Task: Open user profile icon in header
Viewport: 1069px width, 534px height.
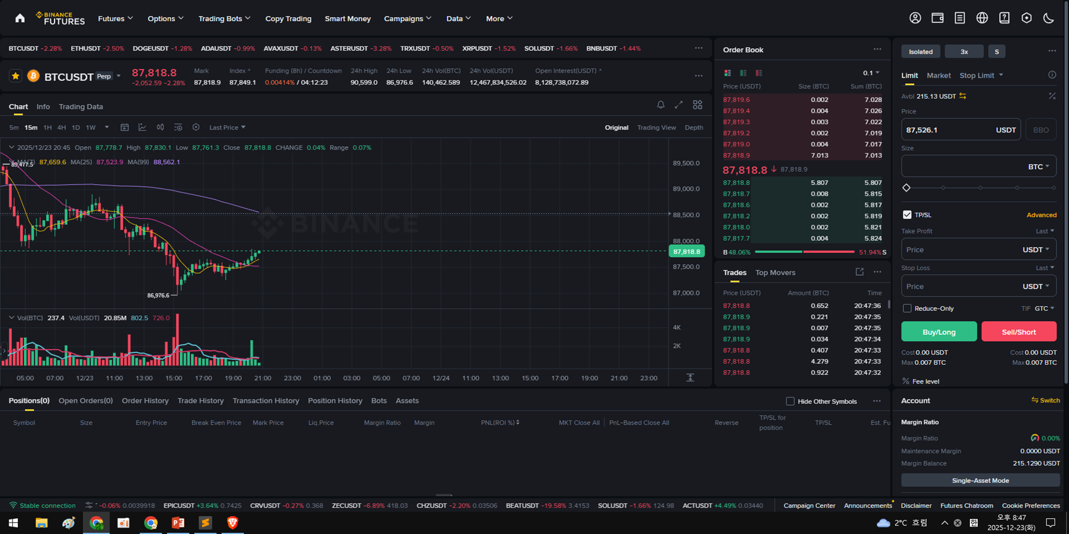Action: [915, 18]
